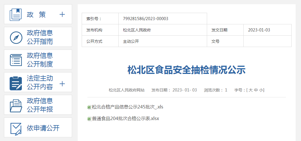Set font size to 大
301x141 pixels.
[251, 90]
